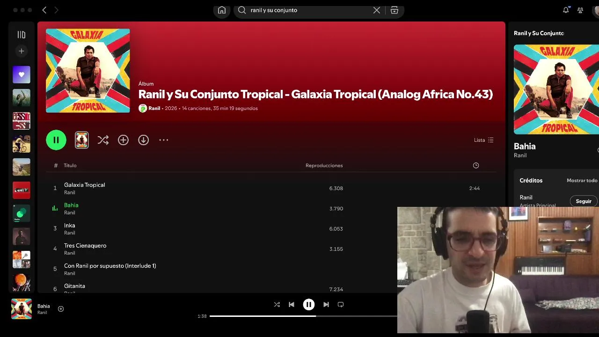Enable shuffle for the album
This screenshot has height=337, width=599.
tap(103, 140)
